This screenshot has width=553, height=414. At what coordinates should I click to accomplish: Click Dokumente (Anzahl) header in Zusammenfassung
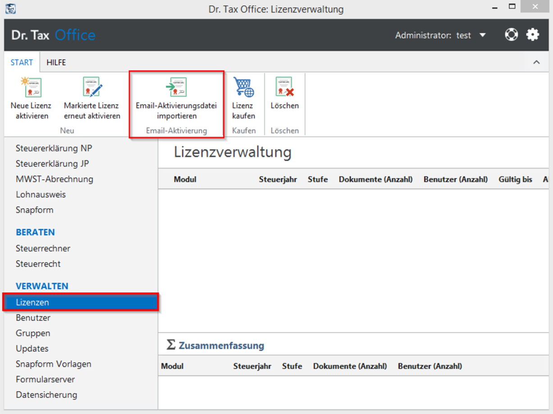pos(350,366)
